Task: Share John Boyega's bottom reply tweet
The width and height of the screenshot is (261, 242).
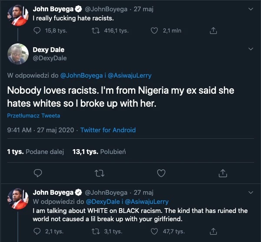Action: coord(213,231)
